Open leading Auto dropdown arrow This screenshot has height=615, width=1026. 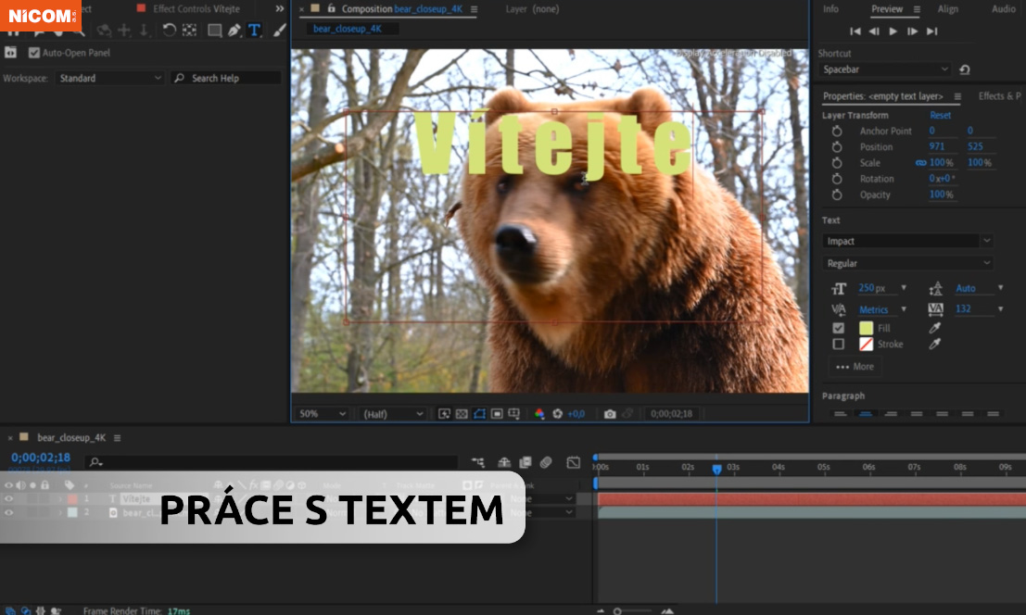coord(1000,287)
